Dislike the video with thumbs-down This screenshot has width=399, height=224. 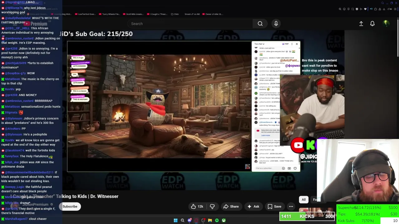tap(212, 207)
